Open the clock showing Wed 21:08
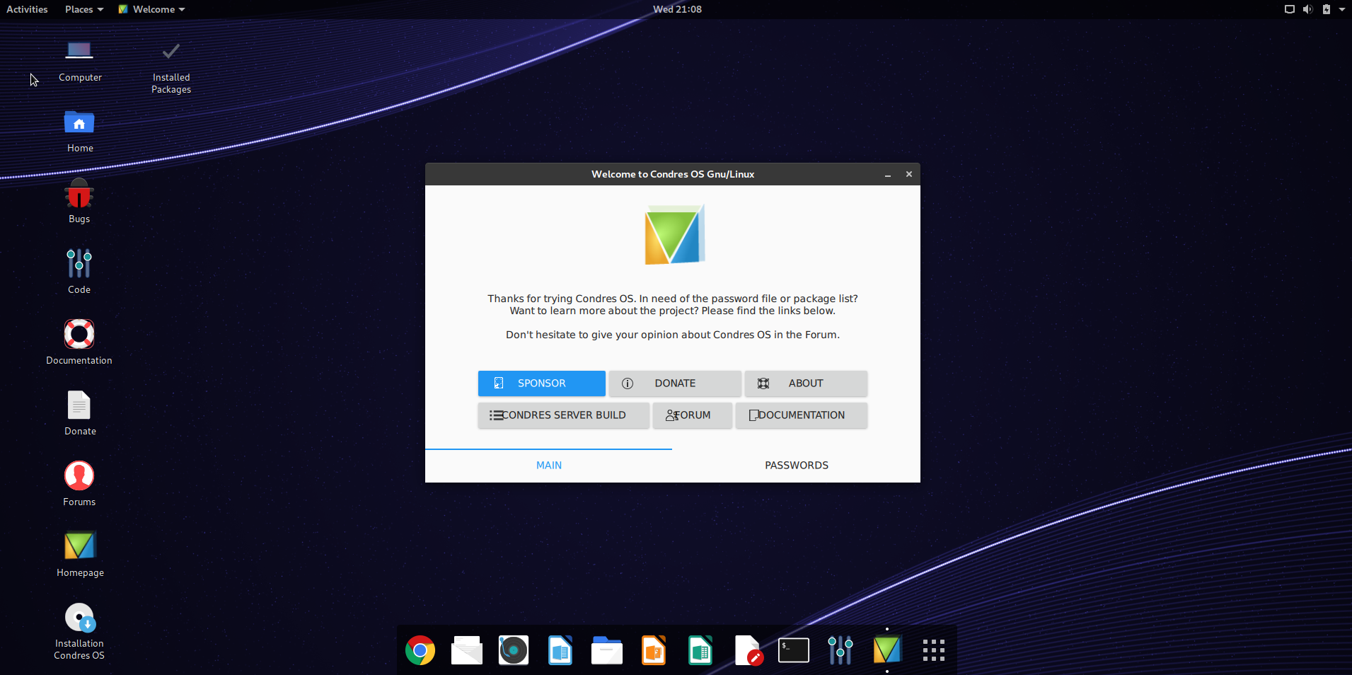This screenshot has width=1352, height=675. (x=677, y=9)
